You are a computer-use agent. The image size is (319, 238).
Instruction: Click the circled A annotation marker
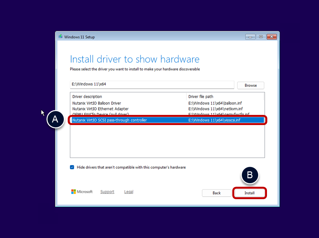click(x=55, y=119)
